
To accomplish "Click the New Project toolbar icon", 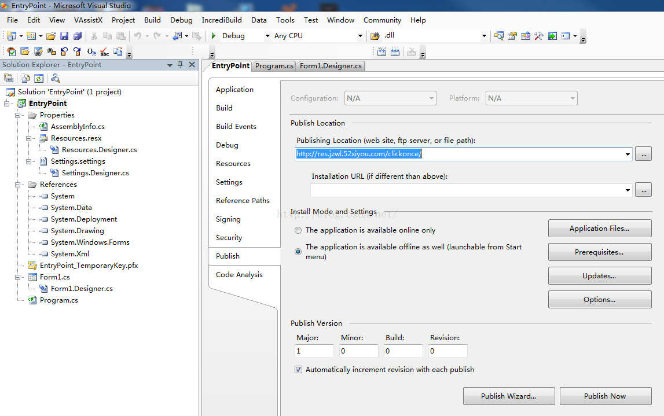I will [x=12, y=36].
